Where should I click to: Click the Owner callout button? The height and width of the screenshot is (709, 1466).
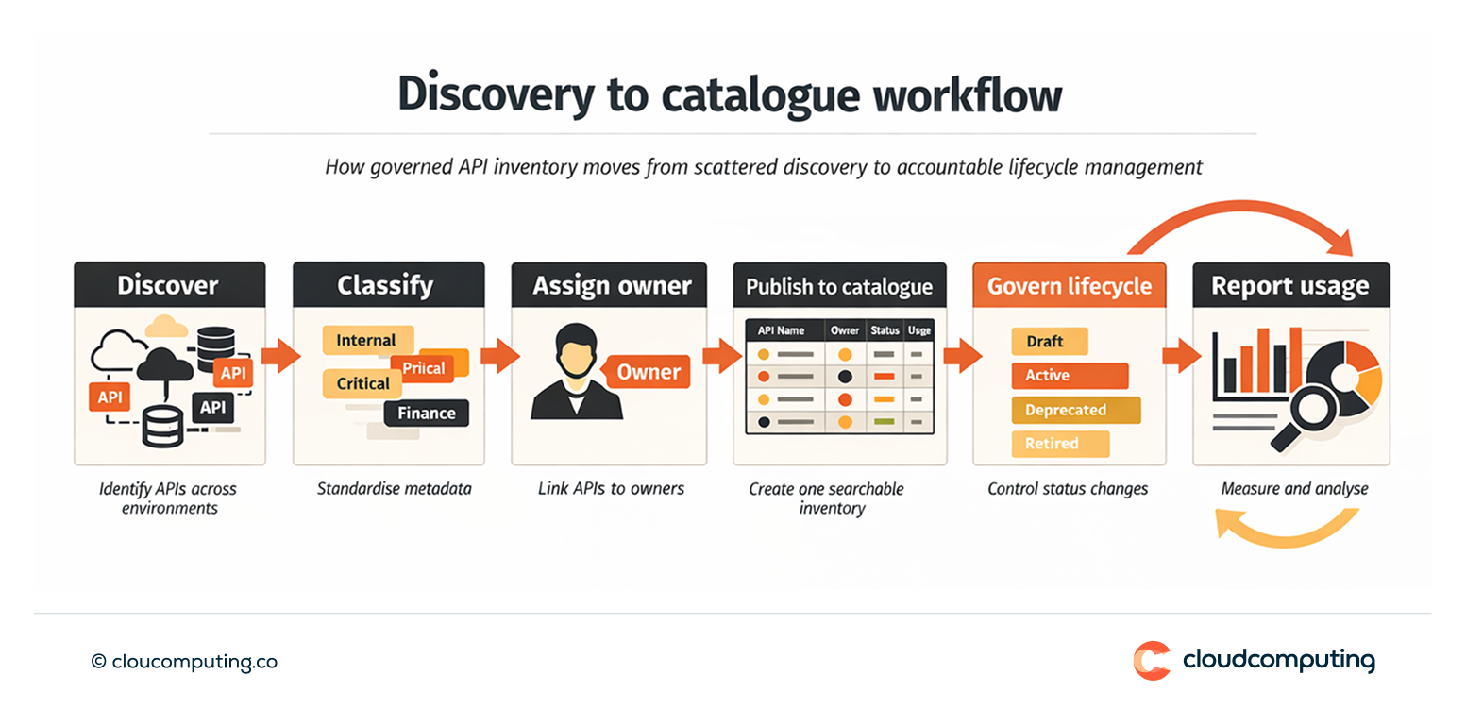pyautogui.click(x=648, y=373)
